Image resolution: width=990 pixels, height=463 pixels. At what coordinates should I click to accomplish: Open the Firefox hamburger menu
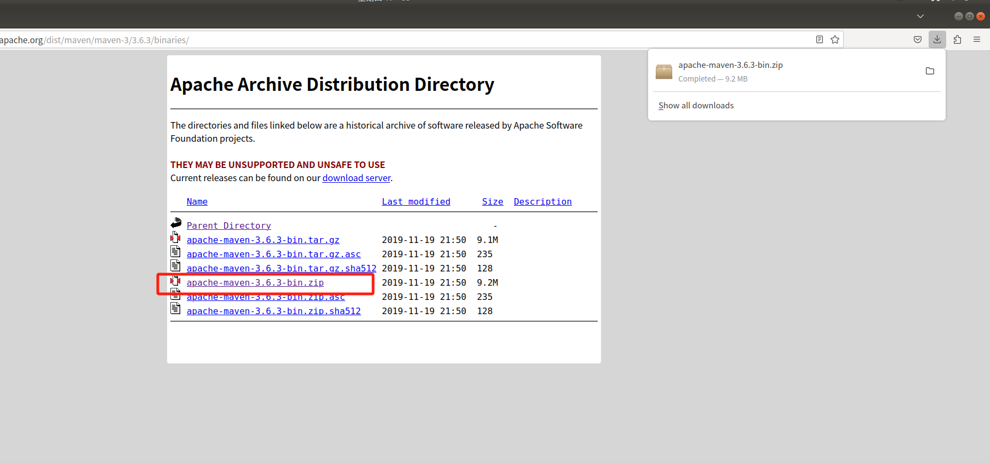976,39
